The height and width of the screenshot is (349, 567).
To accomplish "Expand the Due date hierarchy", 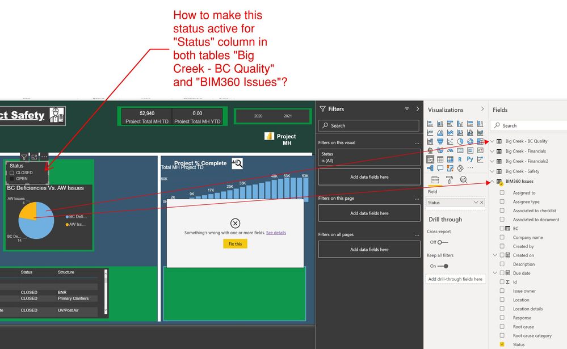I will pyautogui.click(x=495, y=273).
